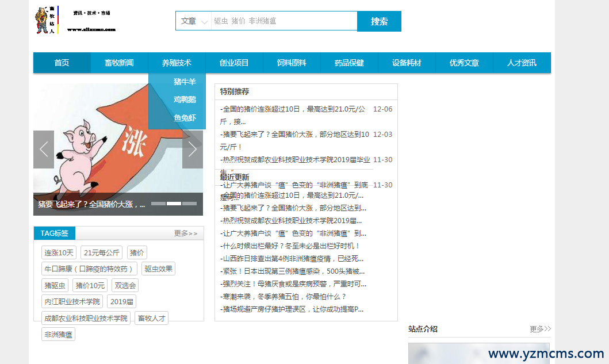This screenshot has width=609, height=364.
Task: Select the first slider indicator dot
Action: [158, 204]
